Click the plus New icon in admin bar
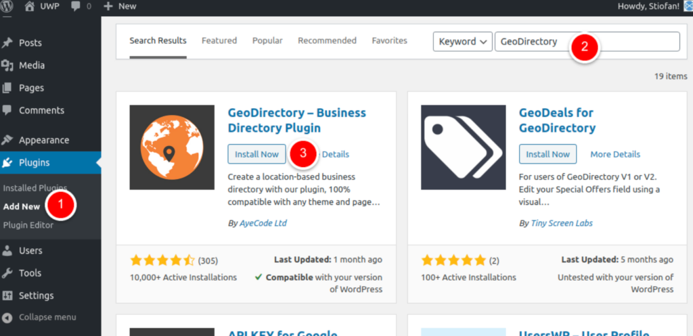Viewport: 693px width, 336px height. pyautogui.click(x=108, y=6)
